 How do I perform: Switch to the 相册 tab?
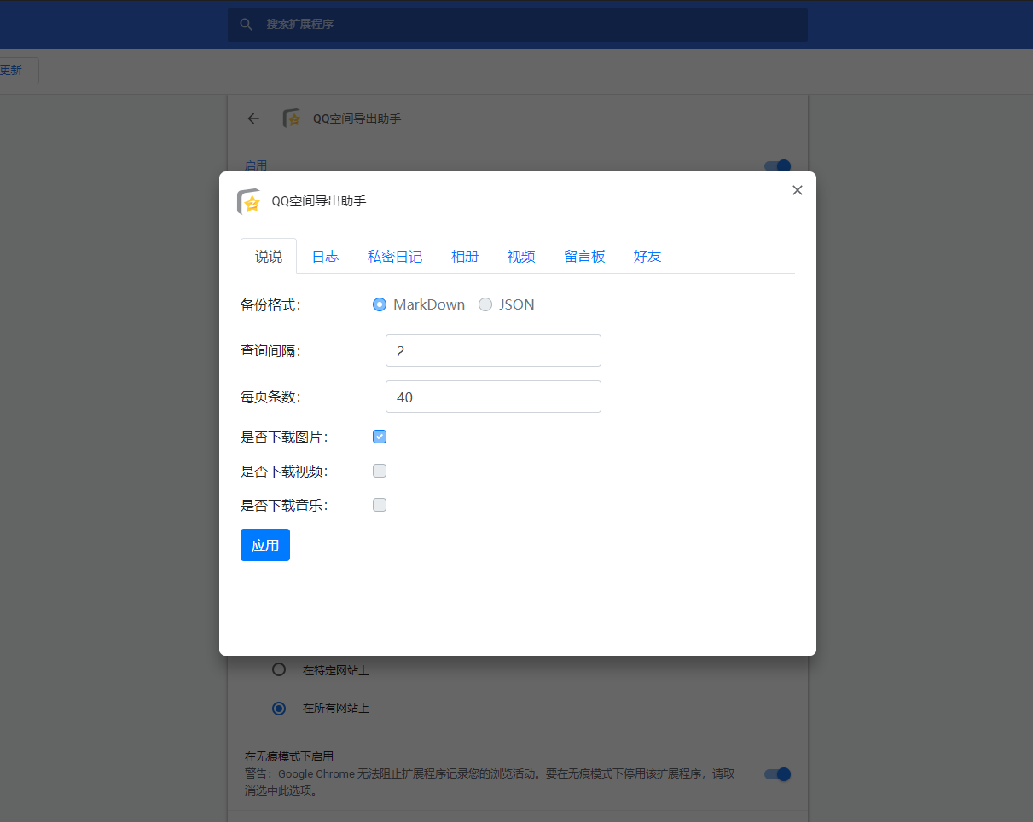tap(465, 256)
